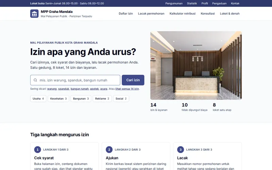Image resolution: width=272 pixels, height=170 pixels.
Task: Go to Daftar izin page
Action: (x=126, y=14)
